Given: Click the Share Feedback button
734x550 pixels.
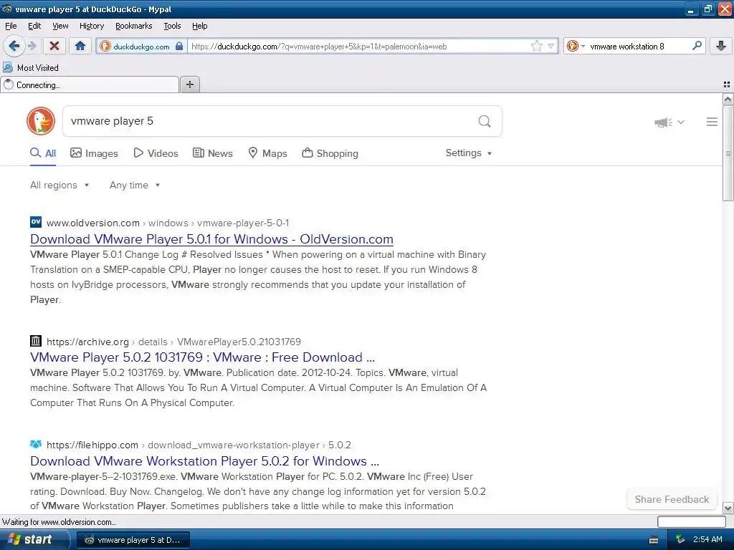Looking at the screenshot, I should 672,499.
